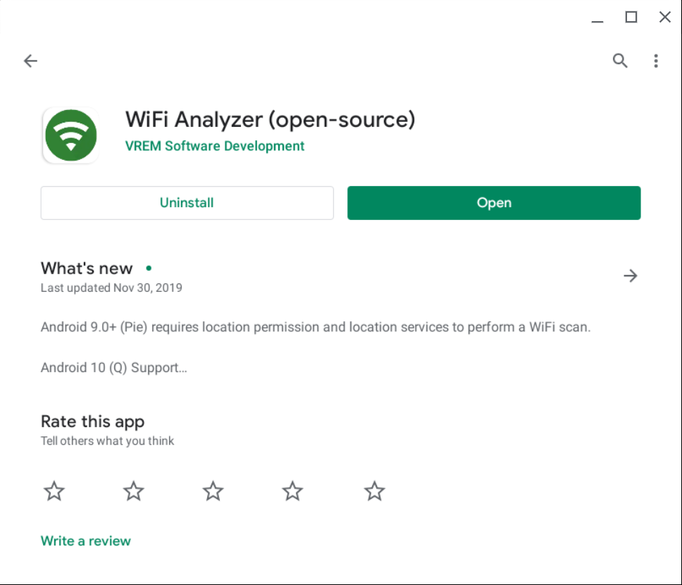Click the Android 9.0+ (Pie) location permission note
The image size is (682, 585).
(x=316, y=327)
